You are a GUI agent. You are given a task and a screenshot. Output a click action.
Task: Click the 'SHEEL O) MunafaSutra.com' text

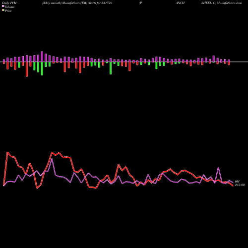[221, 3]
